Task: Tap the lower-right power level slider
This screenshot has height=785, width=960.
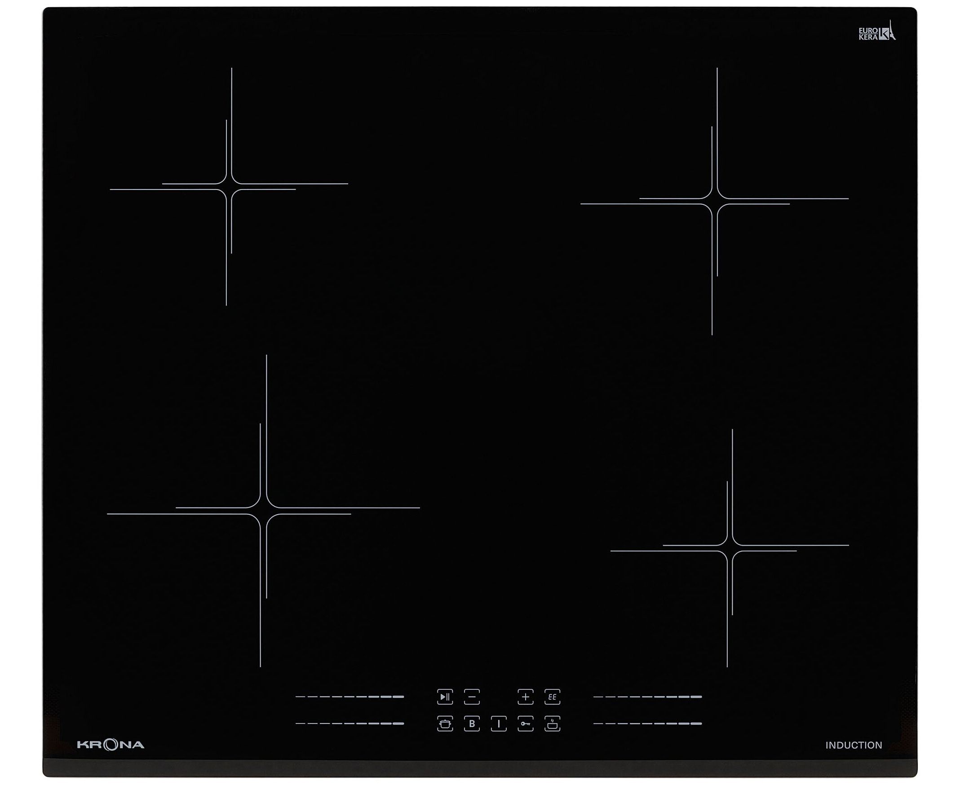Action: (647, 723)
